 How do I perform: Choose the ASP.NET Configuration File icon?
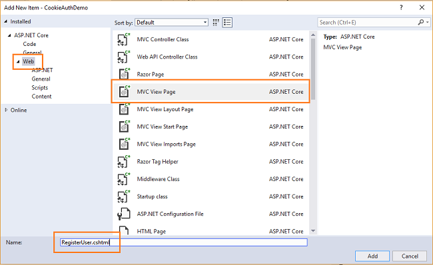pos(123,214)
